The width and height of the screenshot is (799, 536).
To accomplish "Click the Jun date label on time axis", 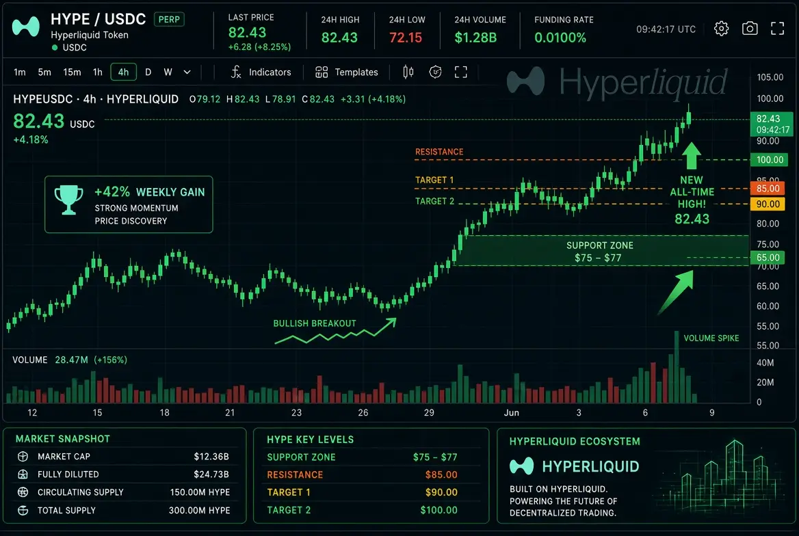I will click(511, 413).
